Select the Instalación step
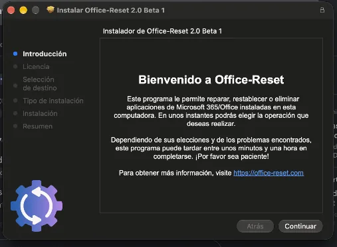This screenshot has width=337, height=247. click(x=40, y=113)
